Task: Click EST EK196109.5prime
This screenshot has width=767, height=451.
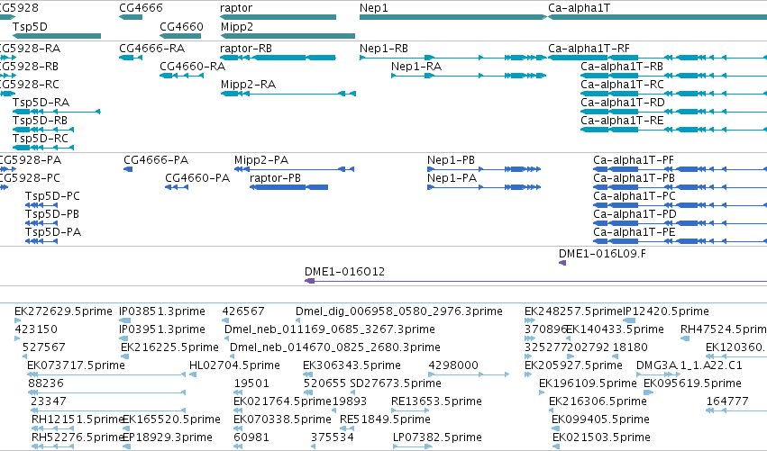Action: pyautogui.click(x=542, y=392)
